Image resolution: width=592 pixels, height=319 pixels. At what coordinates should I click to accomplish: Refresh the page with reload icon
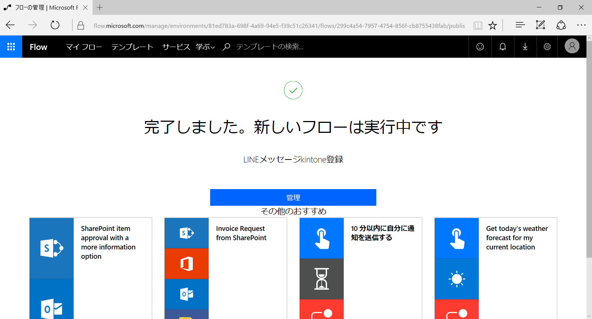click(x=55, y=25)
